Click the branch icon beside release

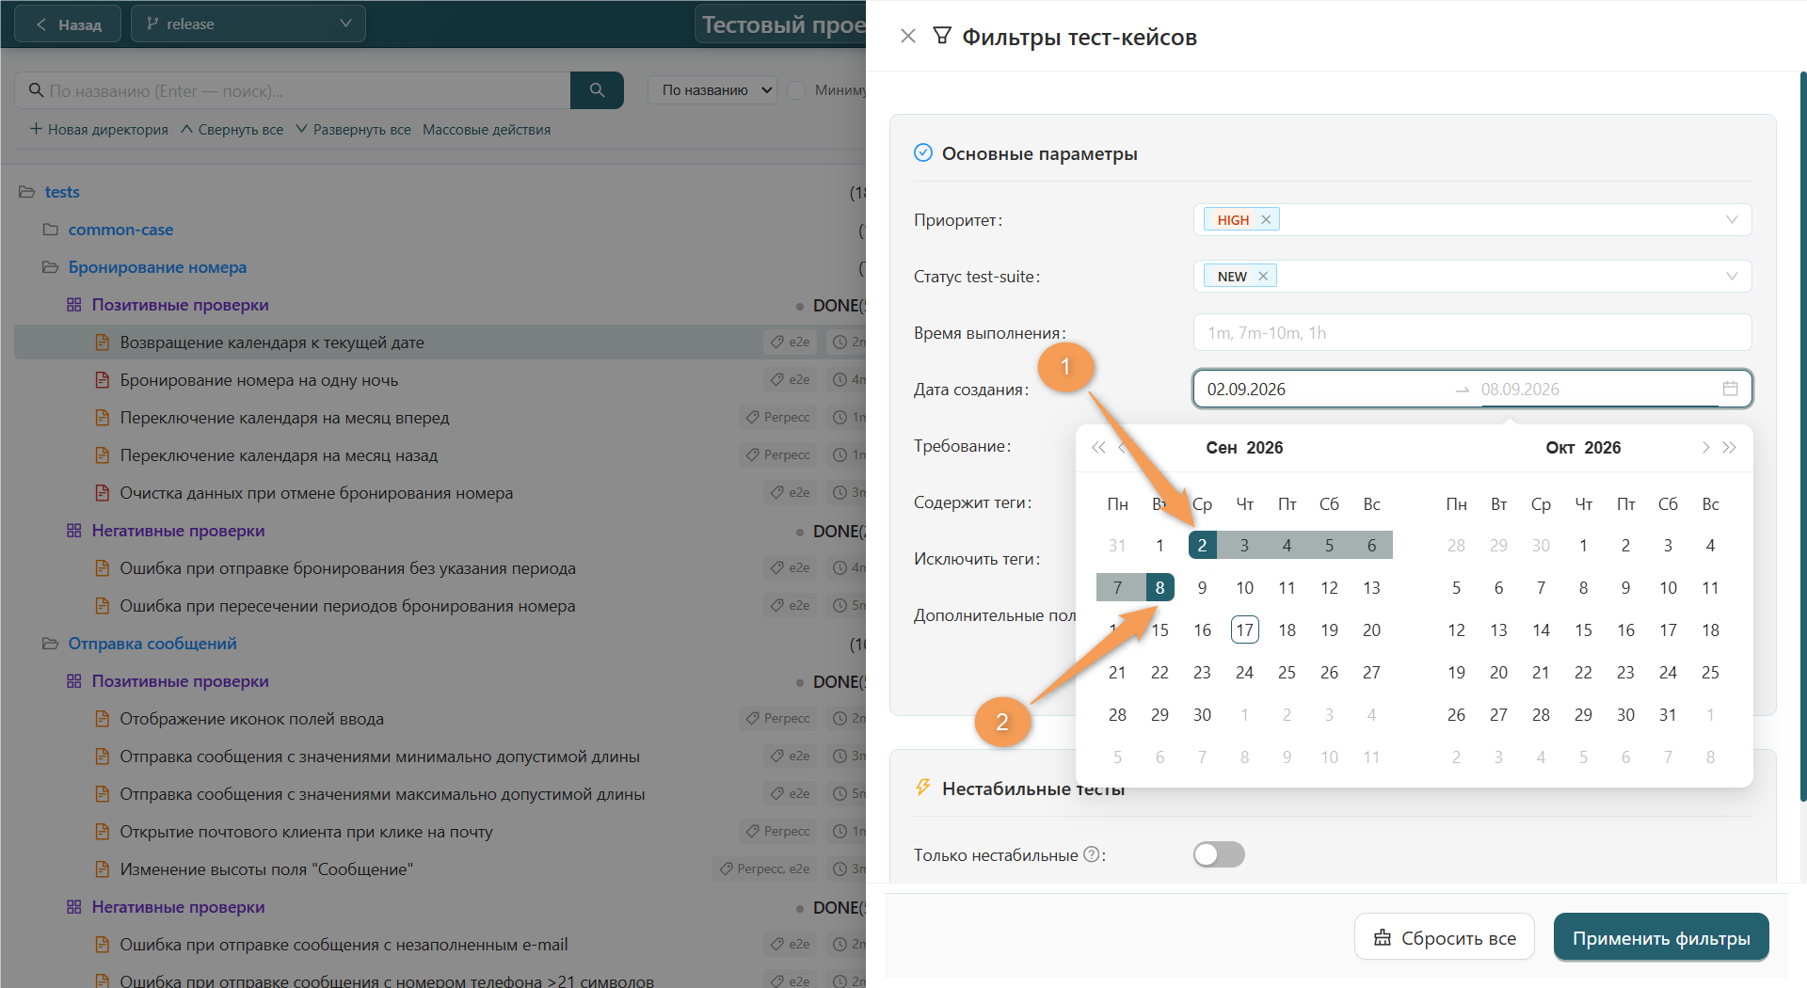(152, 24)
